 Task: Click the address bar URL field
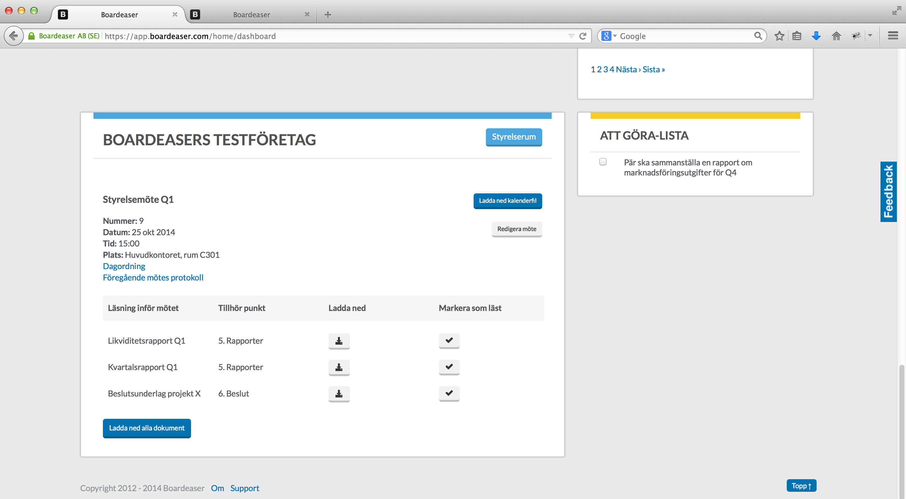(334, 36)
